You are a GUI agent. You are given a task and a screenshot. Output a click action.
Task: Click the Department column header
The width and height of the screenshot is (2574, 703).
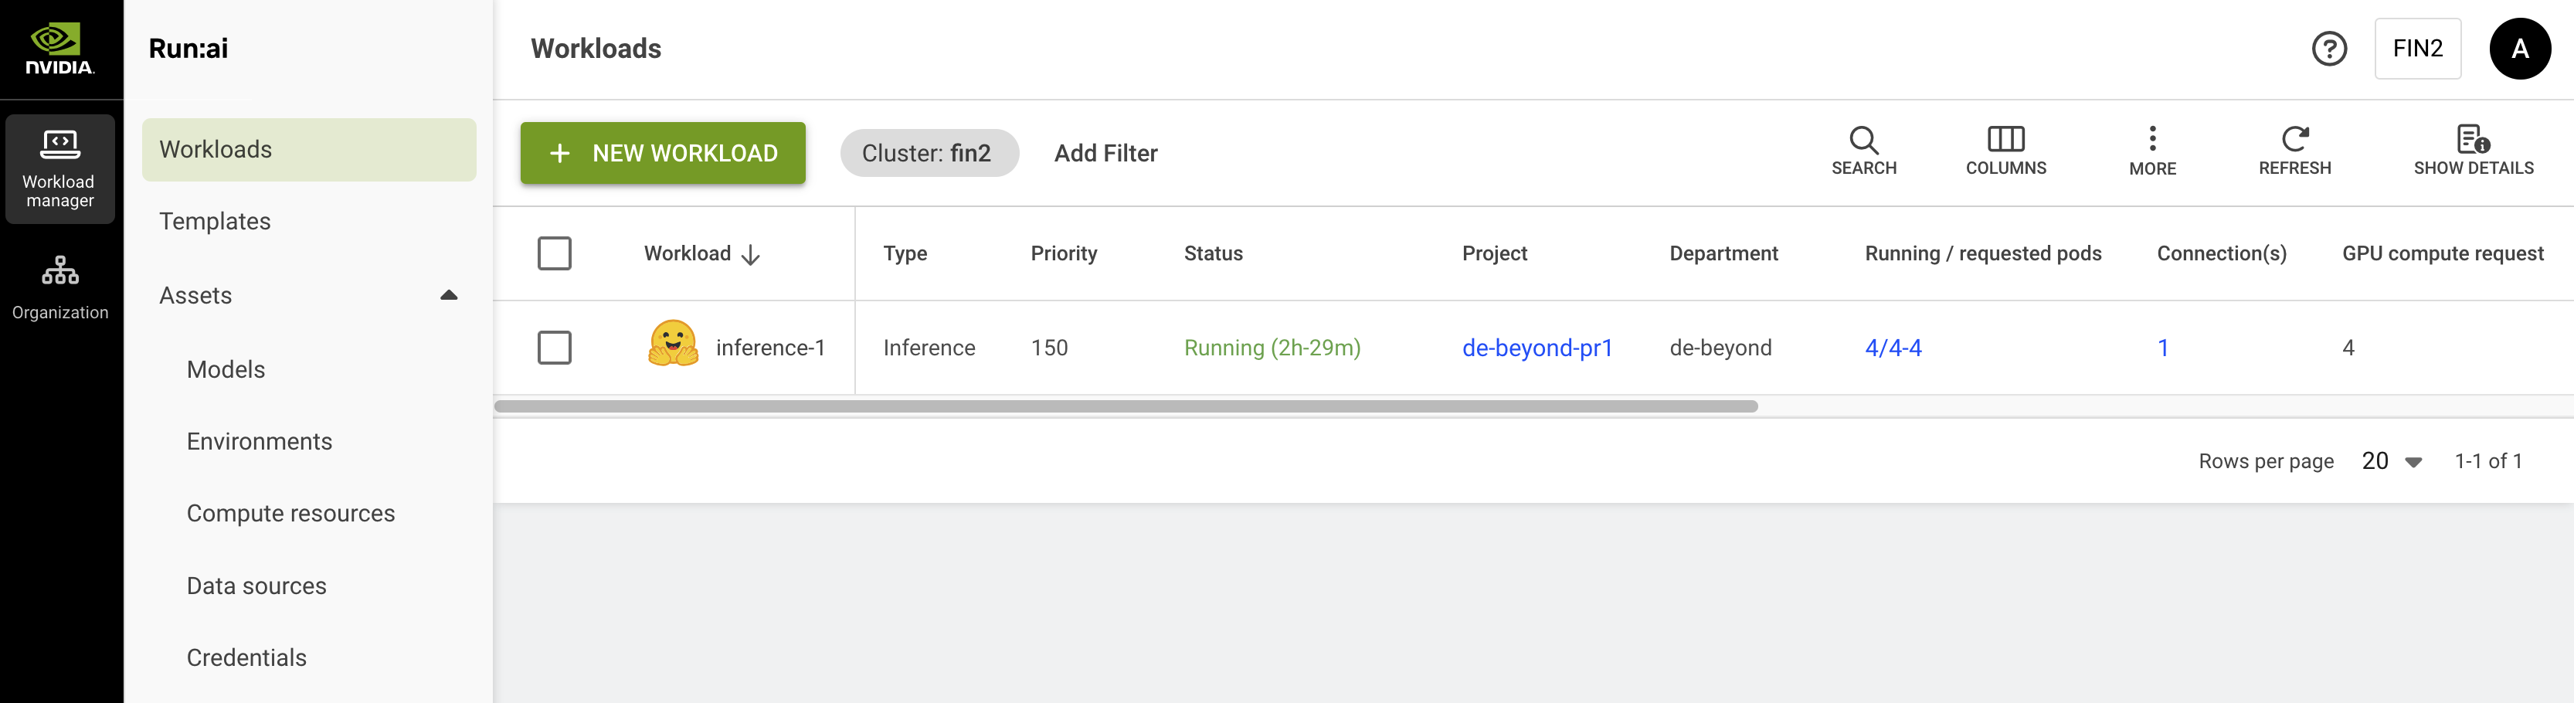pos(1723,253)
